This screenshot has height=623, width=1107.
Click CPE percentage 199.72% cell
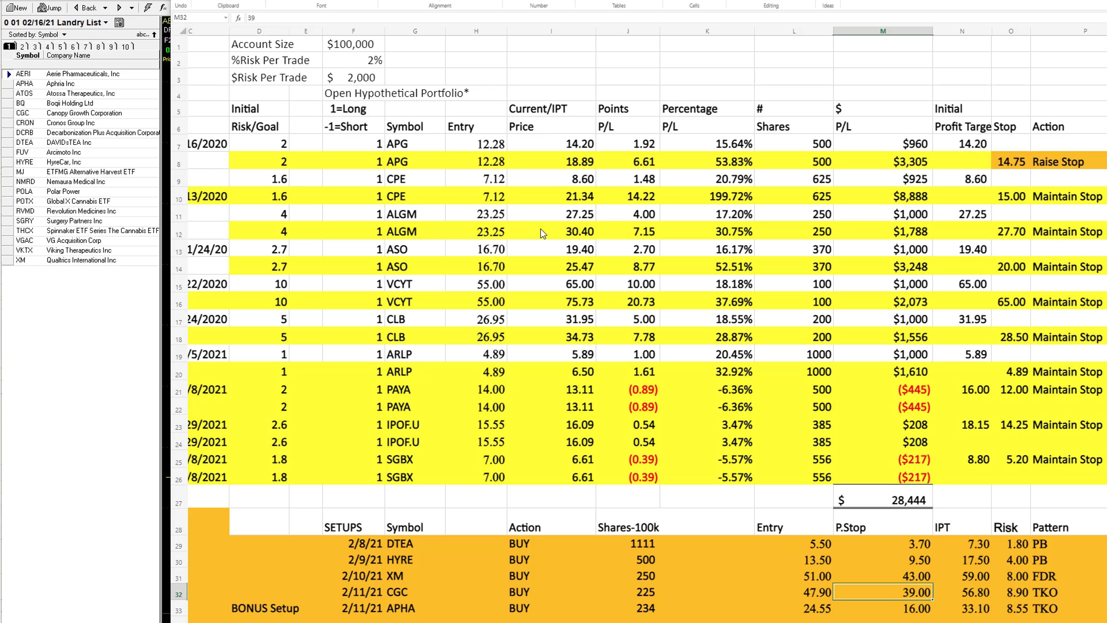pos(707,196)
